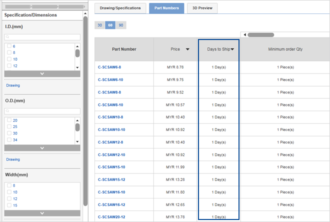Open the Drawing link under I.D.
330x222 pixels.
click(13, 85)
